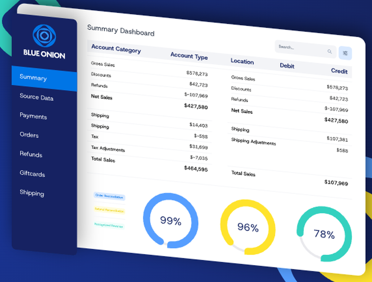Screen dimensions: 372x282
Task: Select the Order Reconciliation legend tag
Action: [109, 196]
